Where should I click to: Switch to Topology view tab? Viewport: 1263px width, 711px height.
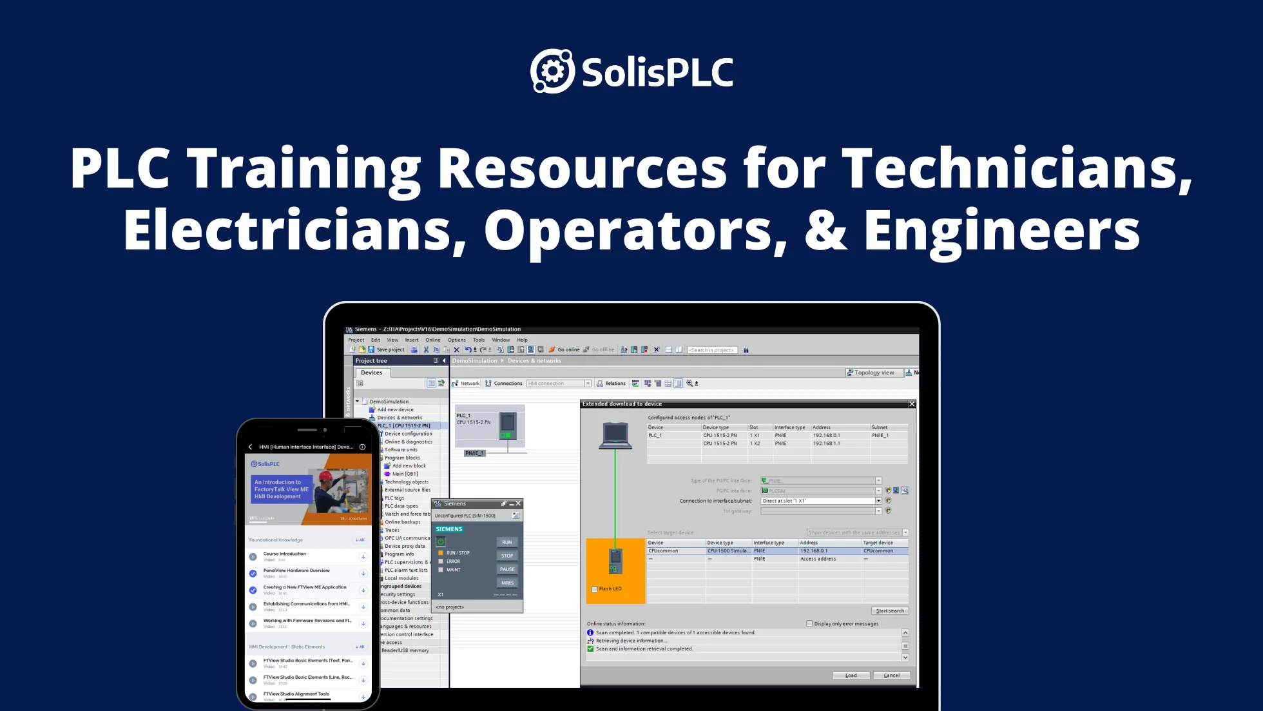[x=873, y=373]
